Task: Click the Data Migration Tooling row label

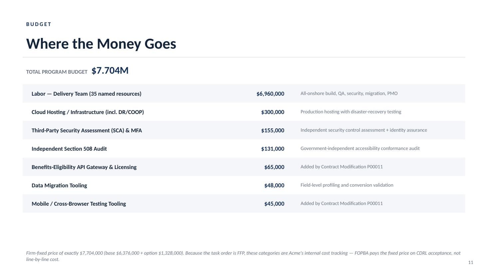Action: pyautogui.click(x=59, y=185)
